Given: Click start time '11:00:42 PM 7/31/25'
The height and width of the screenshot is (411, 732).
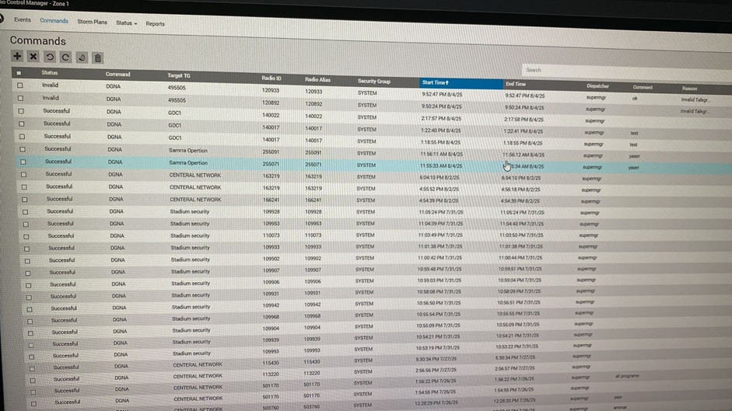Looking at the screenshot, I should 440,258.
